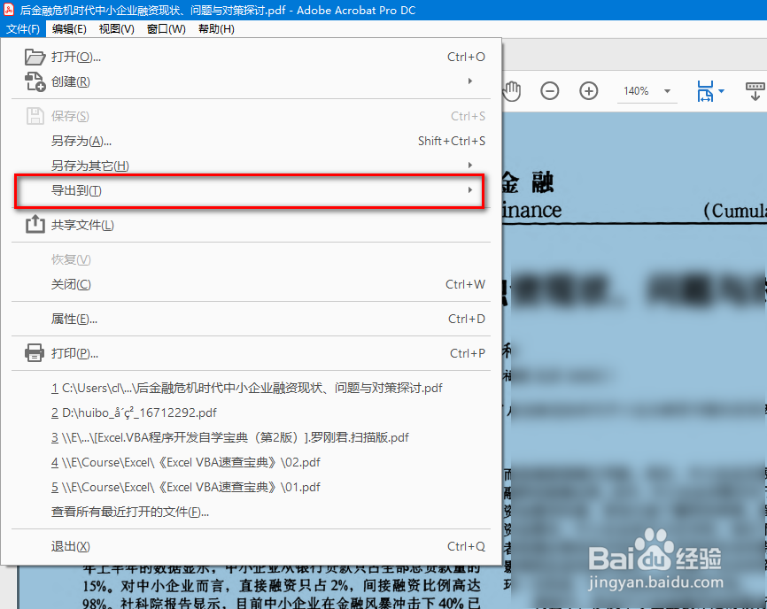Viewport: 767px width, 609px height.
Task: Click the zoom in plus button
Action: pyautogui.click(x=588, y=91)
